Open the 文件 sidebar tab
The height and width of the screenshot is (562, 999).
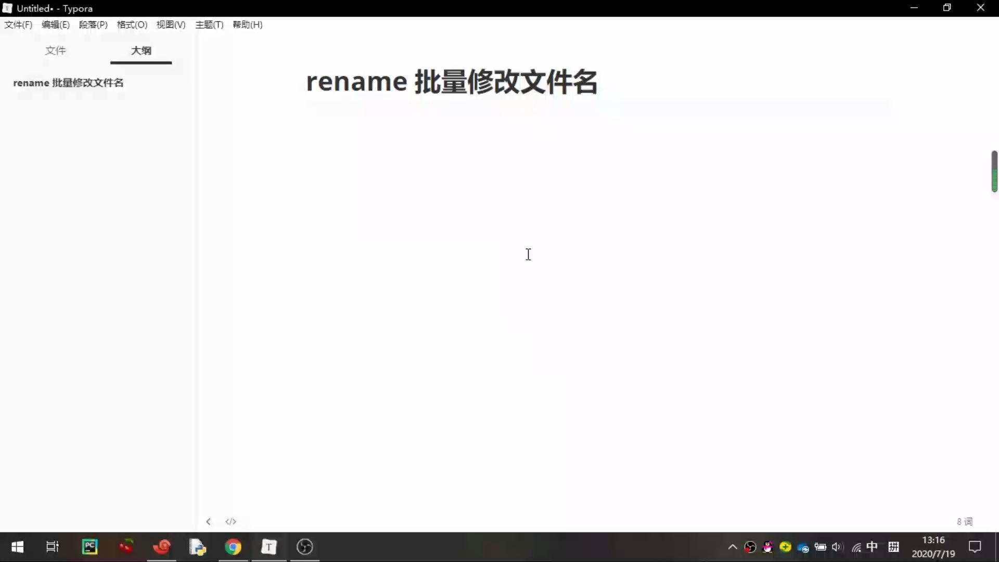[x=55, y=50]
